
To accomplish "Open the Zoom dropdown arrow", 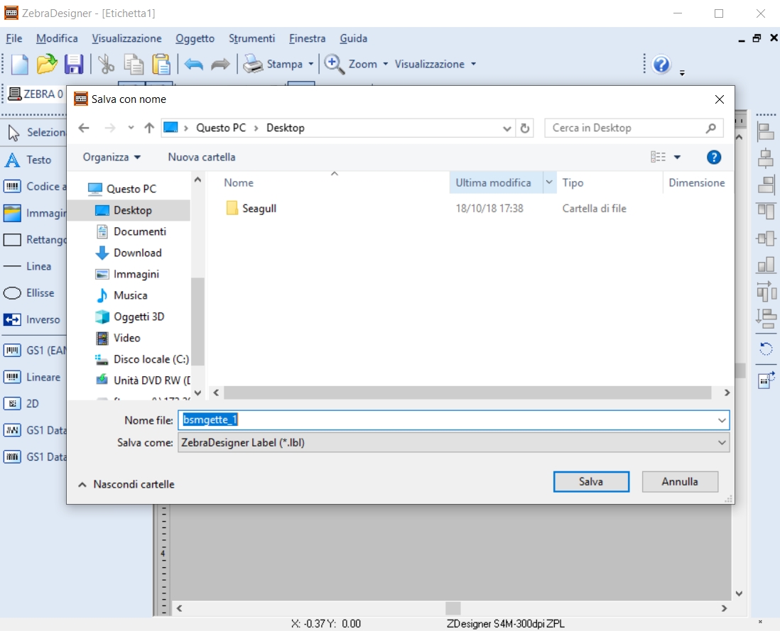I will click(386, 64).
